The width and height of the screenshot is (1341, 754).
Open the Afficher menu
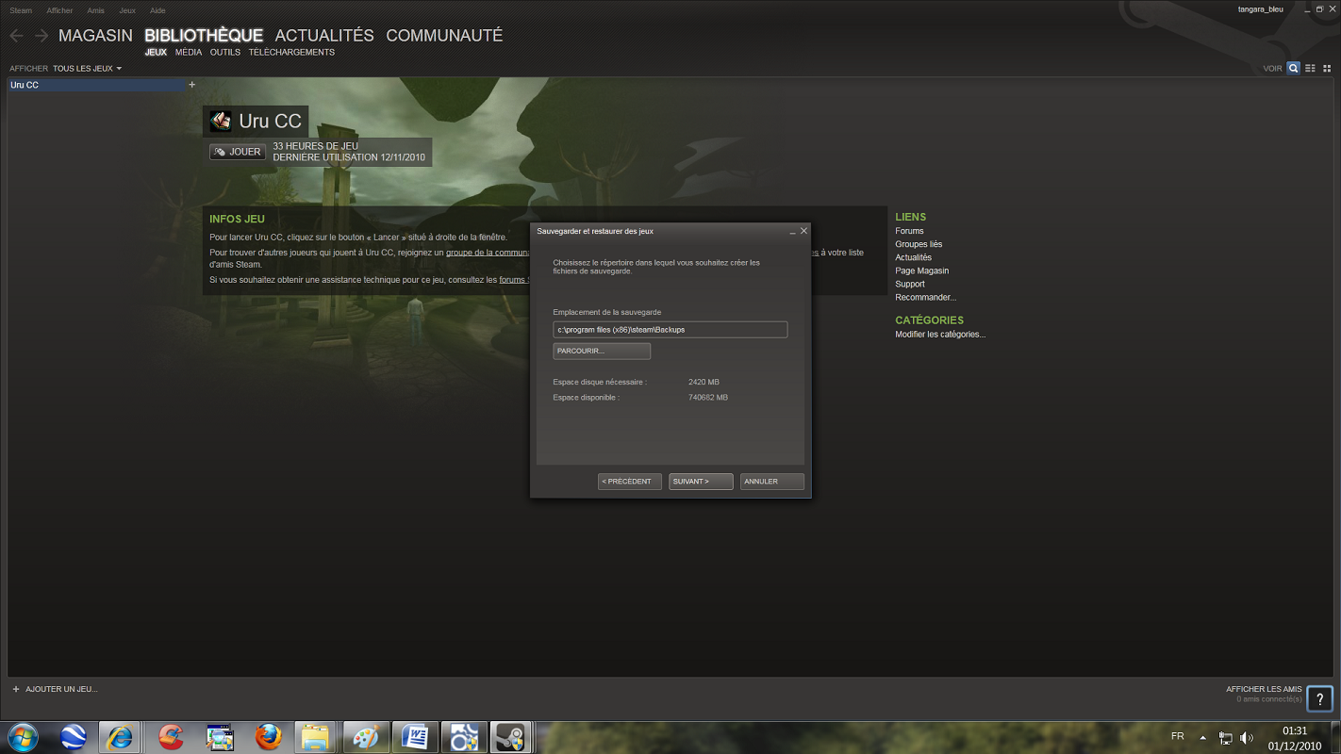pos(59,10)
